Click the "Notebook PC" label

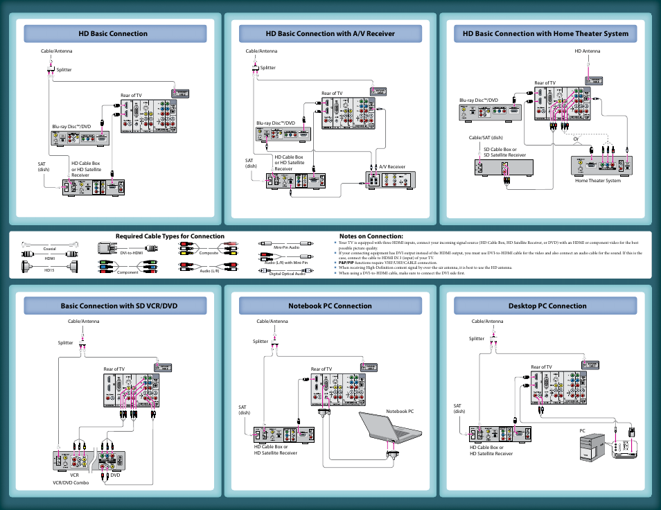tap(400, 411)
